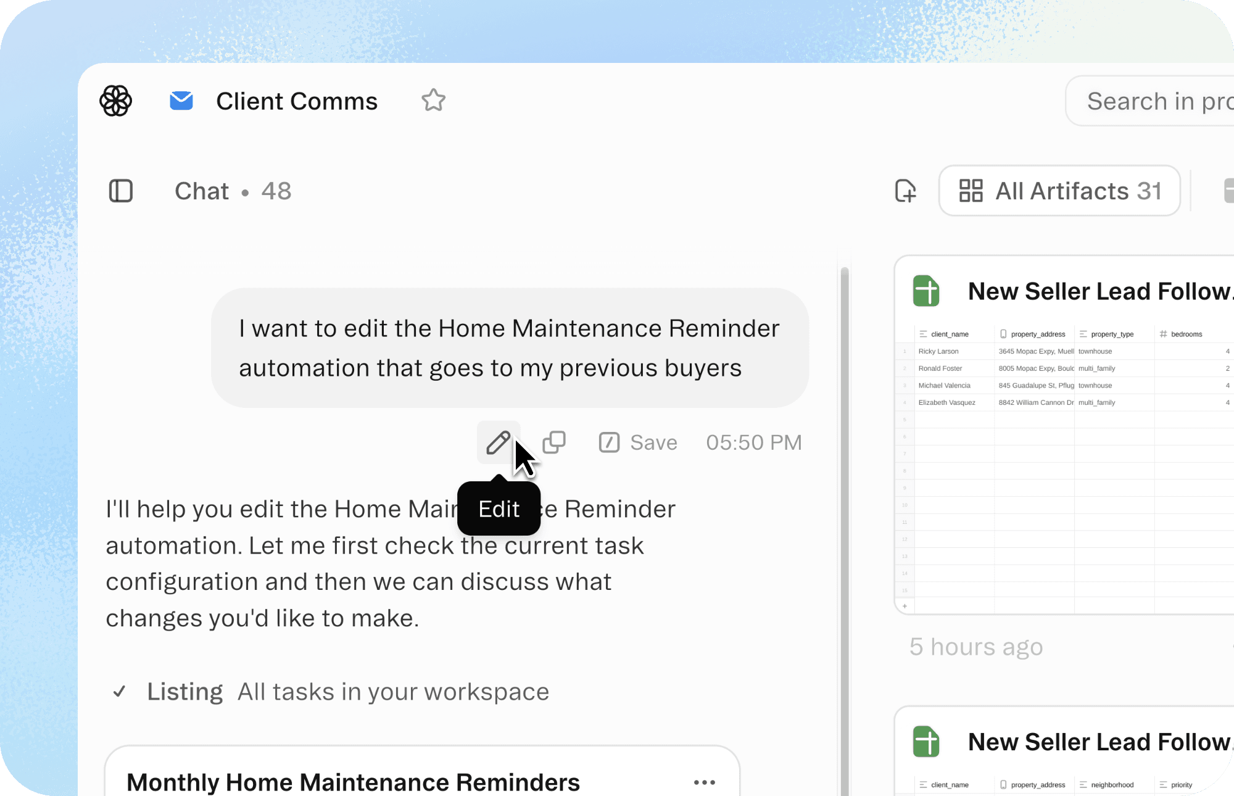
Task: Toggle the sidebar panel icon
Action: [121, 191]
